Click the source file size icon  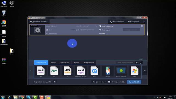coord(47,30)
